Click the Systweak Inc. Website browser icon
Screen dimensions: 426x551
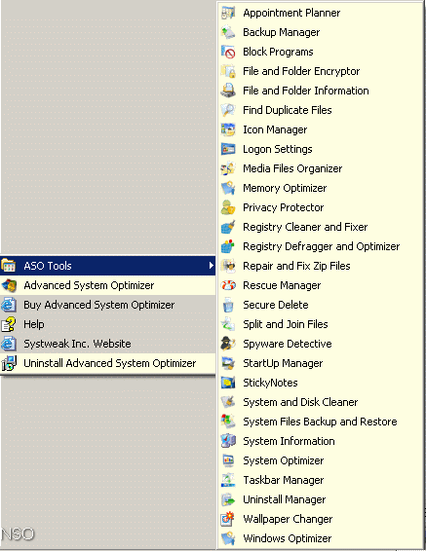(9, 344)
